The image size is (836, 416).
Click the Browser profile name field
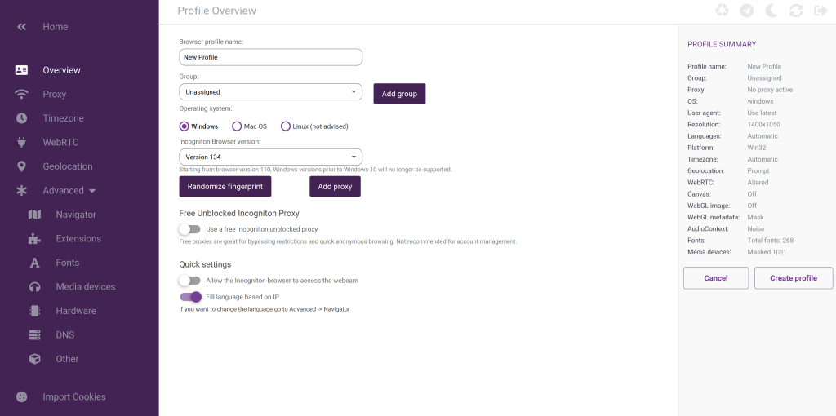(270, 57)
